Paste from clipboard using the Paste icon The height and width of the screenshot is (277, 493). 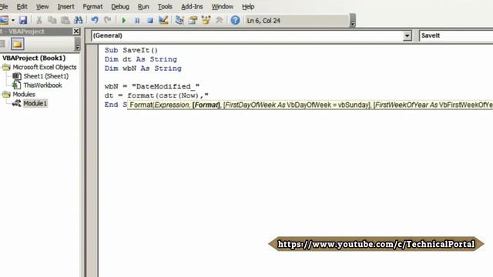65,21
